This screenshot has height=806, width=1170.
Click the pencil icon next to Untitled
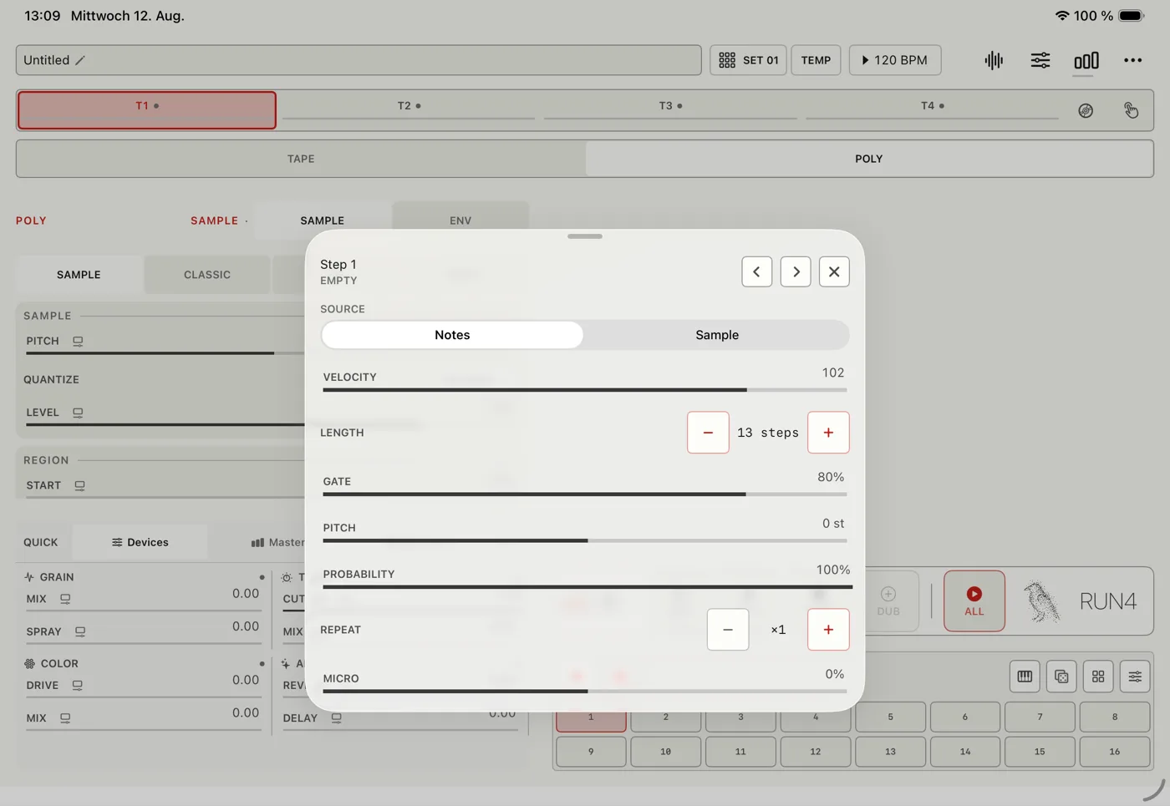[80, 60]
